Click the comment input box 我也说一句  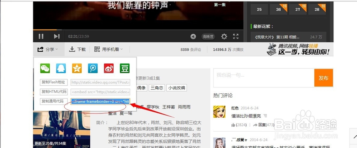pos(264,78)
